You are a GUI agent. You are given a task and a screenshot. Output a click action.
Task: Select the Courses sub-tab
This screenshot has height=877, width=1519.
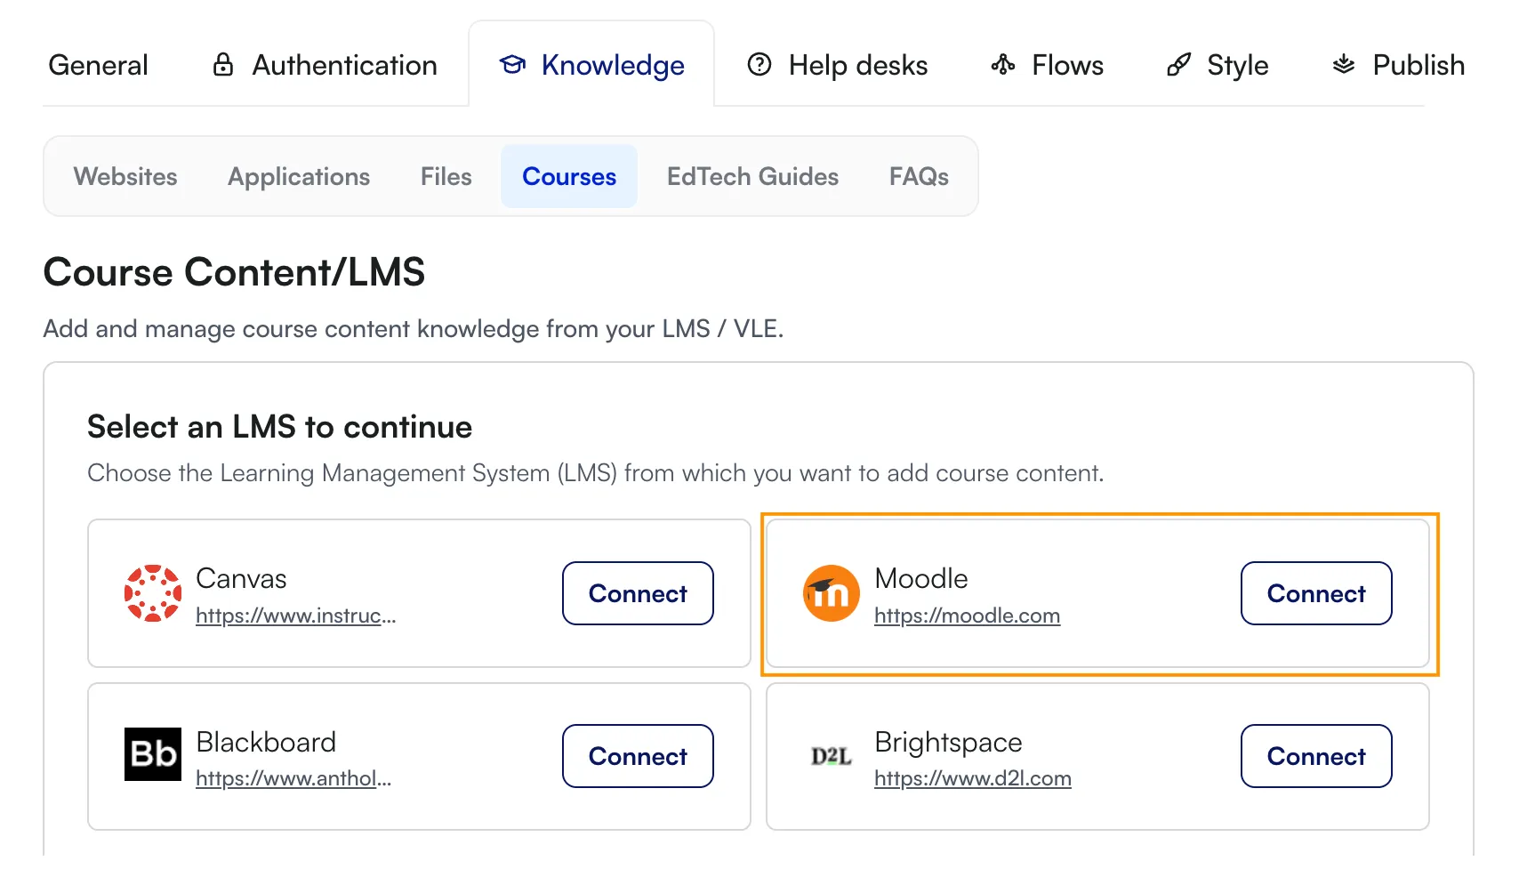(x=569, y=176)
